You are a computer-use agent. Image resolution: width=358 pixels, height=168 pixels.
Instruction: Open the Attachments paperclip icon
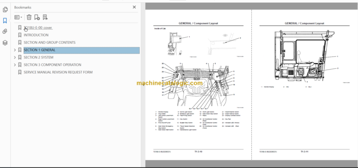[x=5, y=32]
